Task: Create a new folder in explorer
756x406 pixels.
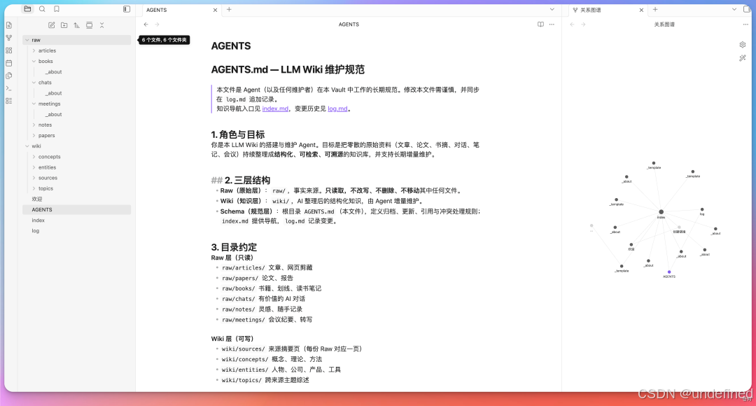Action: [x=64, y=25]
